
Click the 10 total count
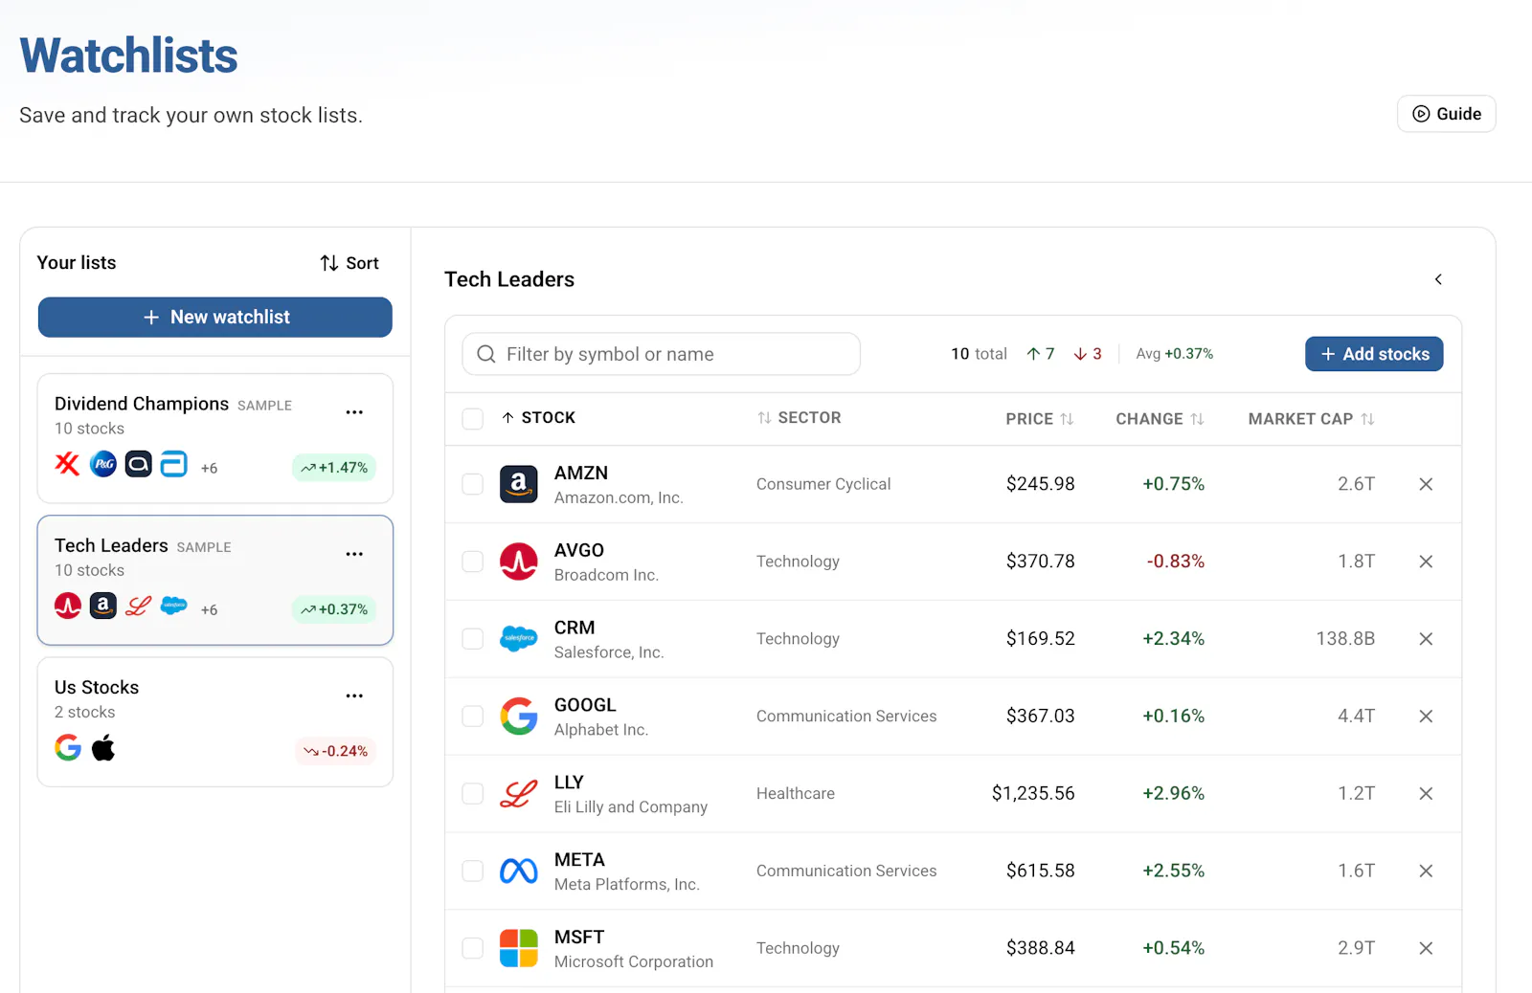979,354
